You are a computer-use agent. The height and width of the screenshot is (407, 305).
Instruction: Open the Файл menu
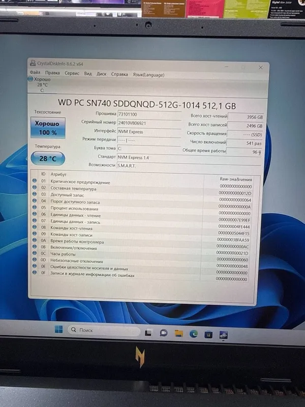(35, 72)
